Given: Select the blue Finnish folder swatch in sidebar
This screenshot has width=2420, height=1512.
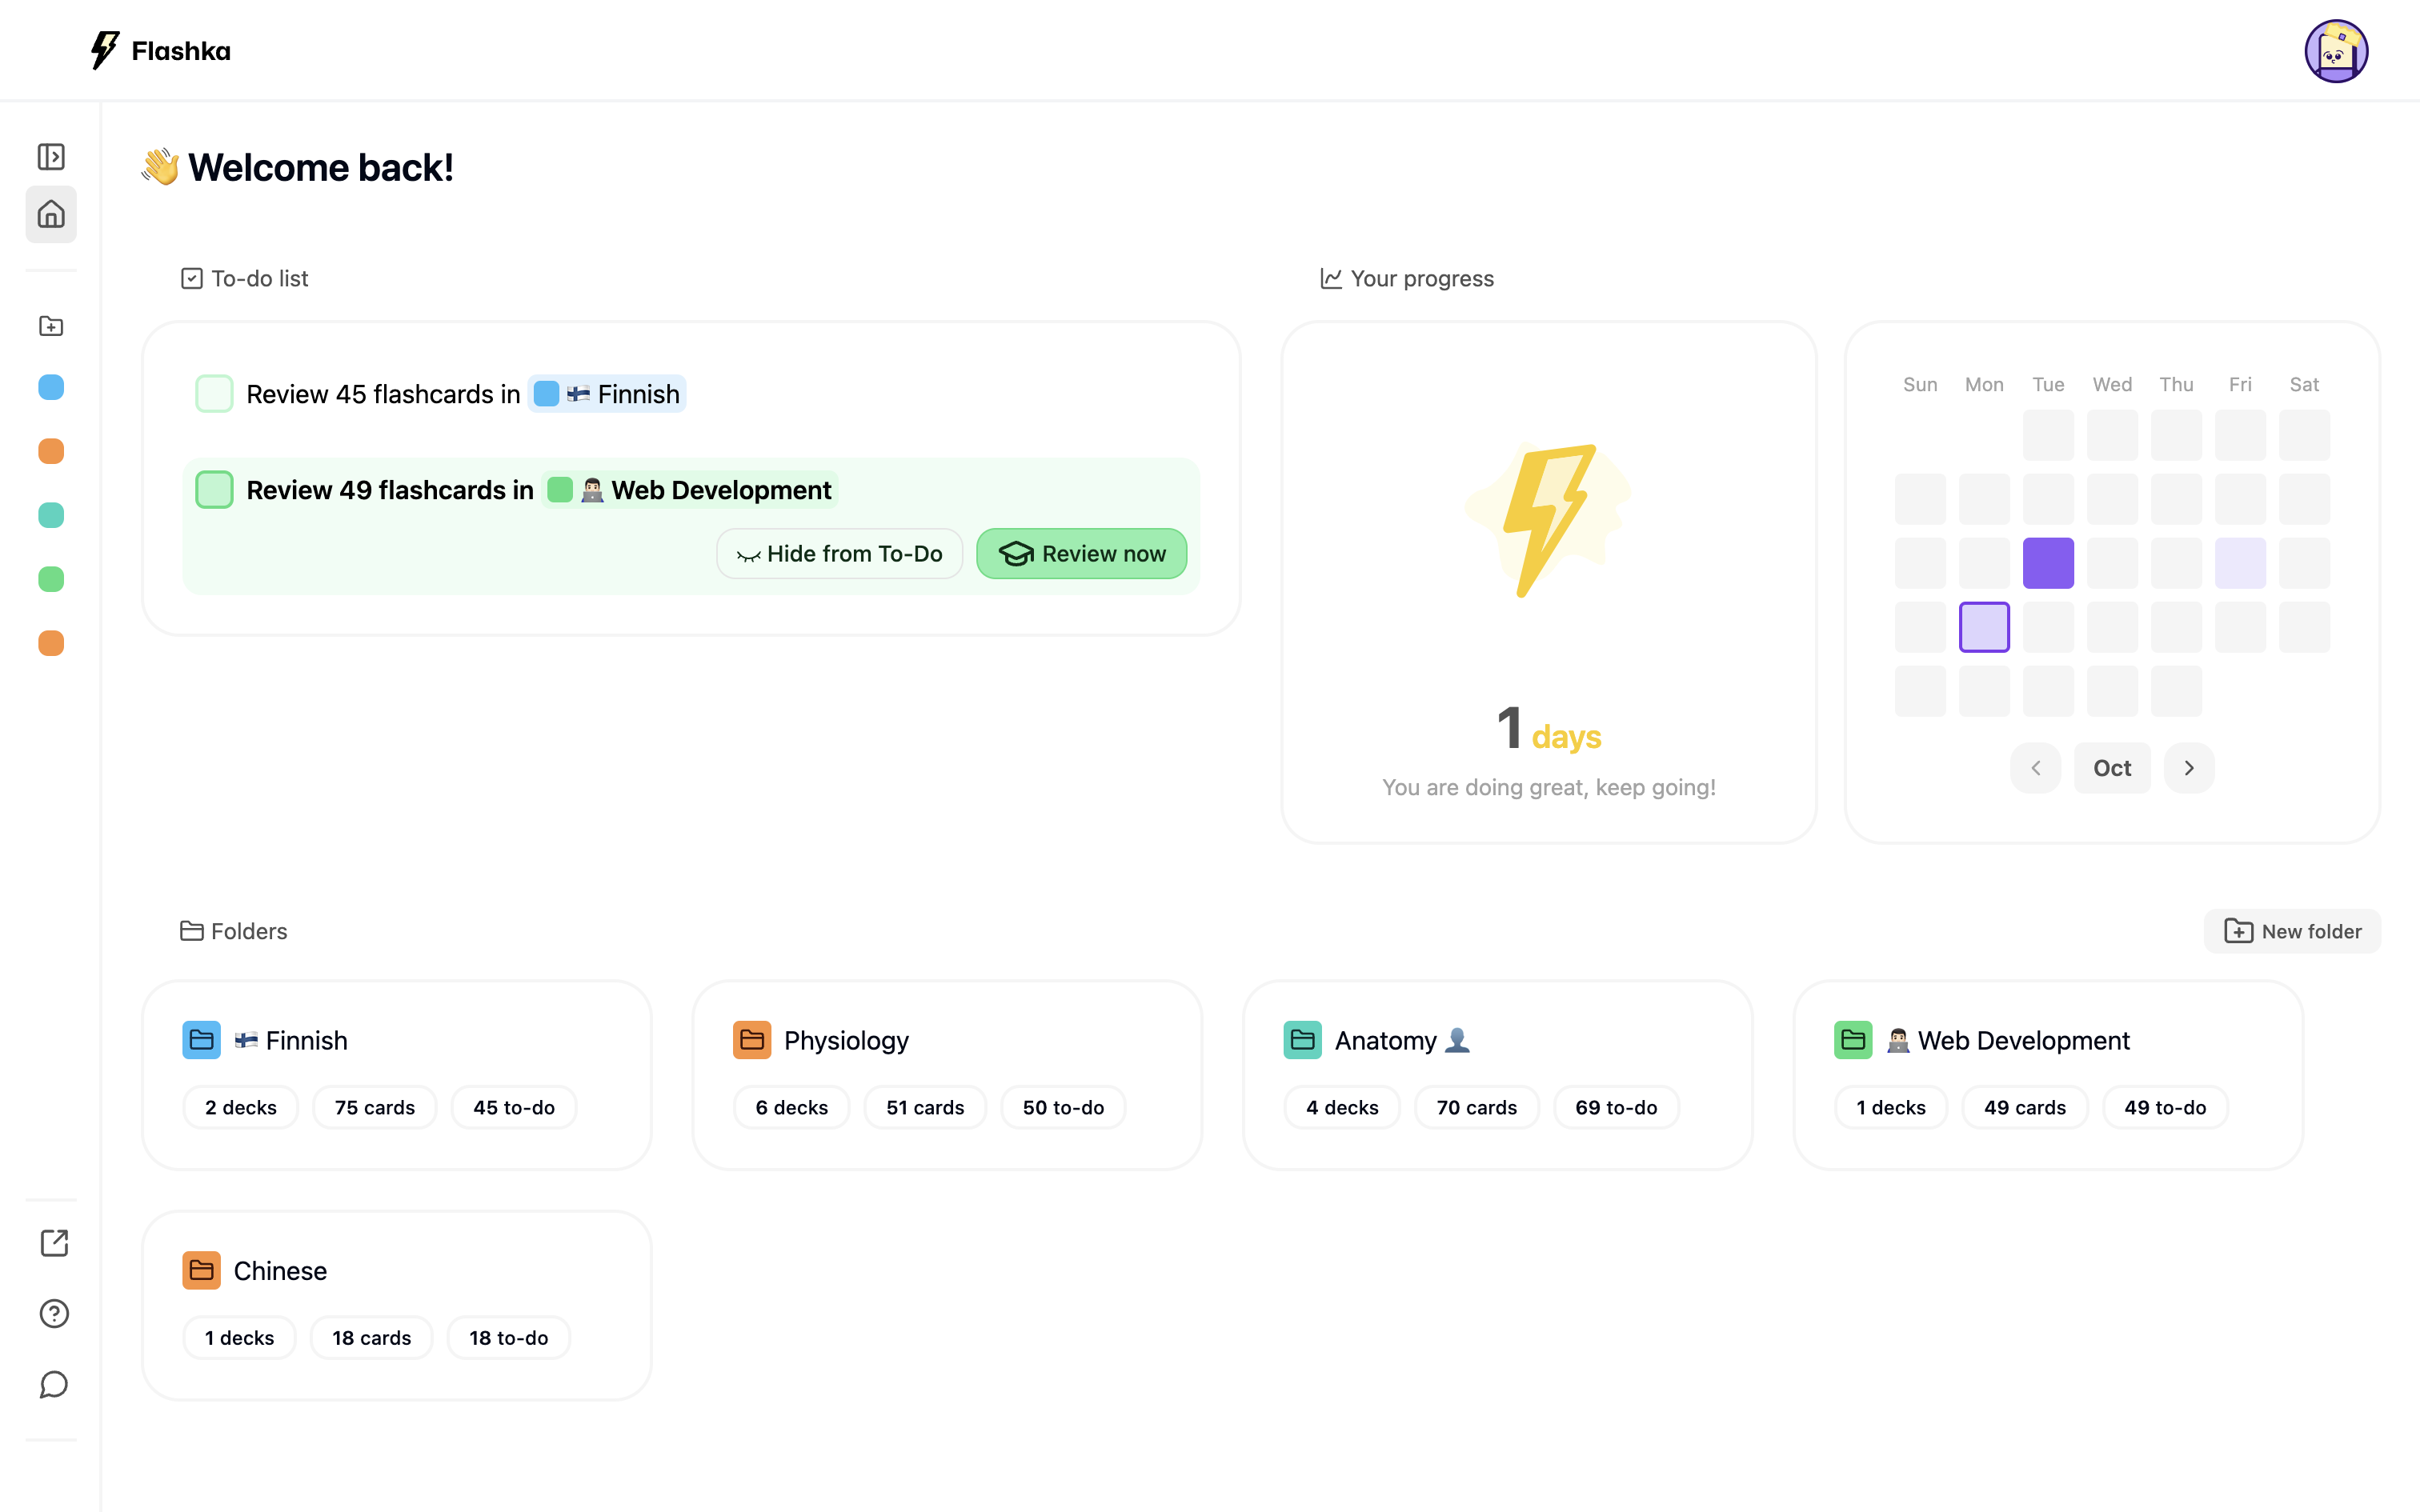Looking at the screenshot, I should [x=51, y=387].
